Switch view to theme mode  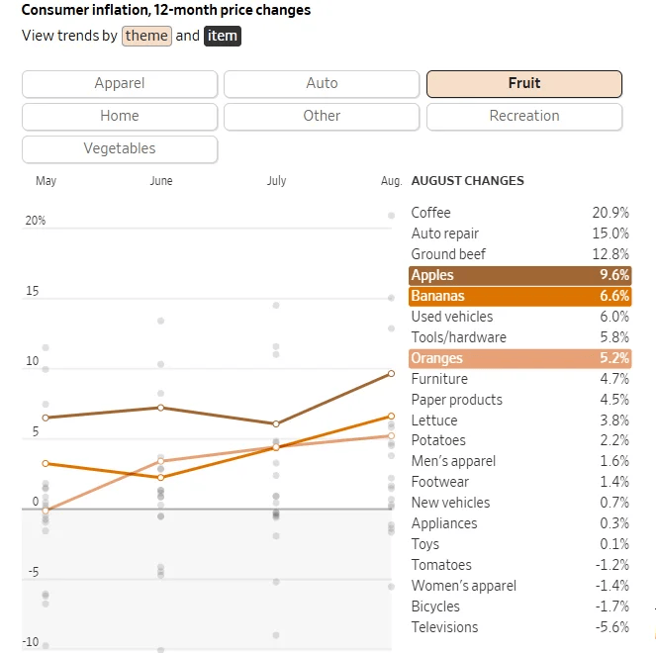[146, 37]
